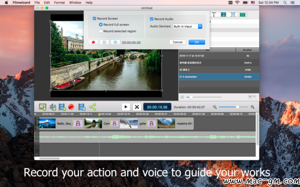Start playback with the play button
300x187 pixels.
click(126, 107)
